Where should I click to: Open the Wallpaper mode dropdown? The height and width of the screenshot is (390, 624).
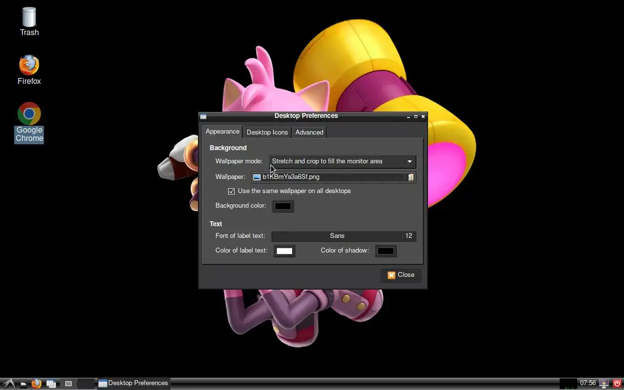coord(342,161)
